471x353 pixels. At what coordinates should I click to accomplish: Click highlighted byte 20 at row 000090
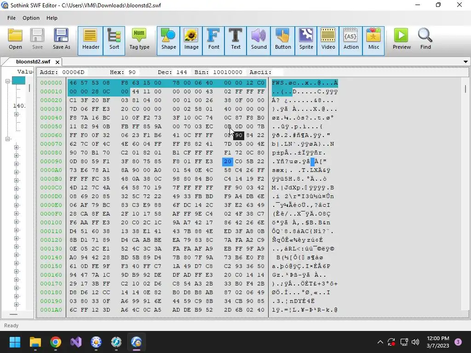coord(228,161)
